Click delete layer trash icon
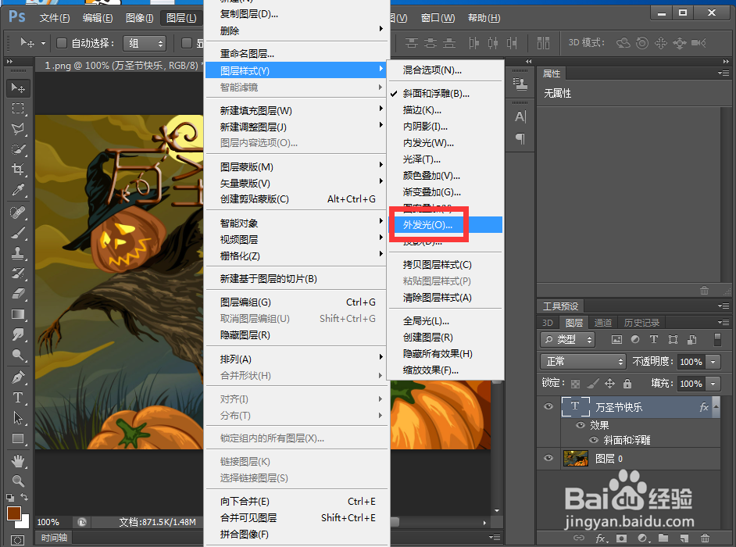736x547 pixels. click(x=705, y=538)
